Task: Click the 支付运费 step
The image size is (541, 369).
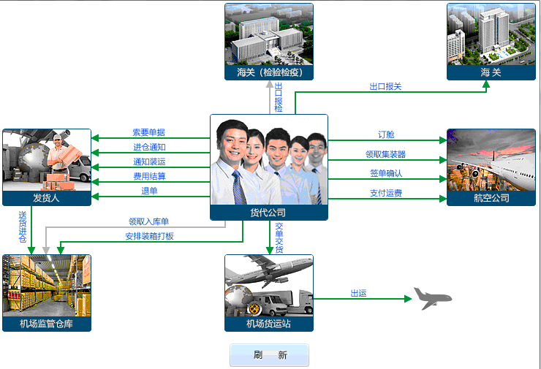Action: (386, 193)
